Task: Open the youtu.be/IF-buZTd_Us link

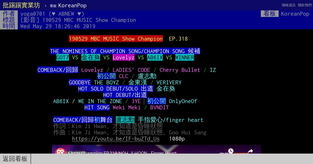Action: pyautogui.click(x=116, y=139)
